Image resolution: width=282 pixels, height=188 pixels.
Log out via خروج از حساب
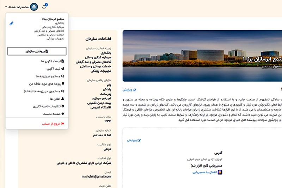53,124
